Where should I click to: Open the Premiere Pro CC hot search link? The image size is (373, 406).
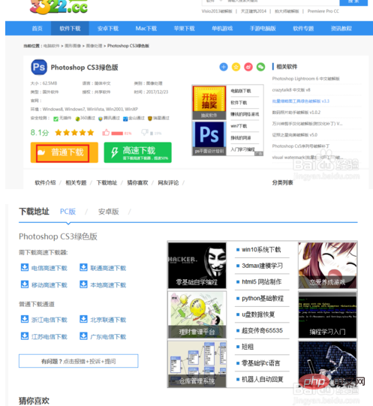click(323, 11)
